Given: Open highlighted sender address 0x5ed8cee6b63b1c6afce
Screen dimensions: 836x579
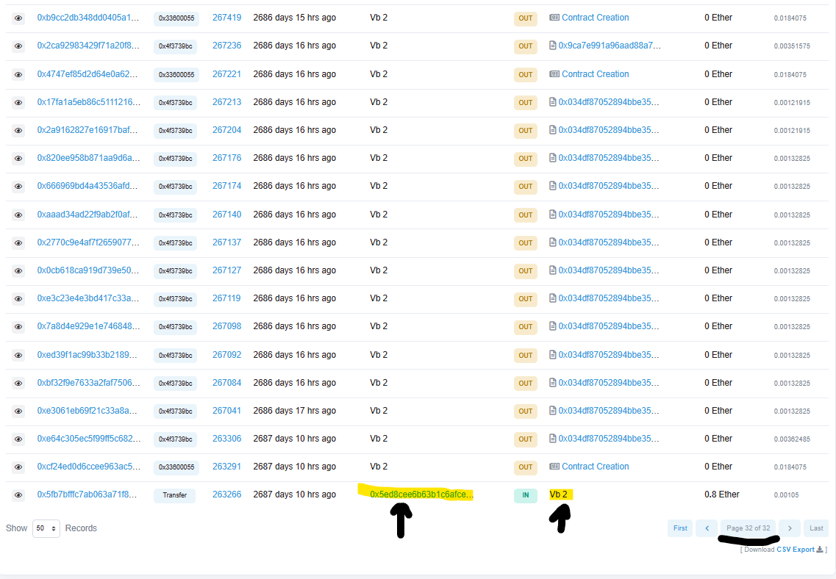Looking at the screenshot, I should pyautogui.click(x=421, y=495).
